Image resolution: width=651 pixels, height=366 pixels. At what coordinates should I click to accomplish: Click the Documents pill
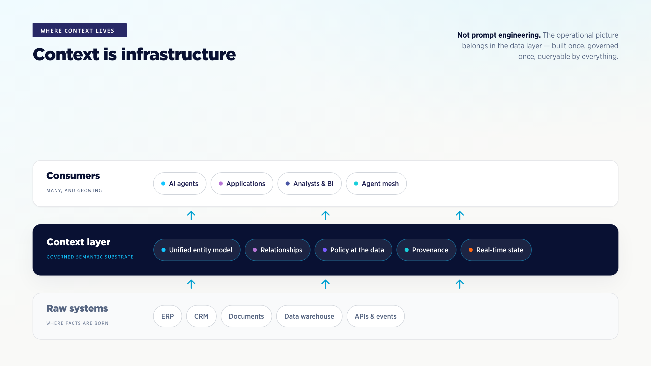coord(246,316)
